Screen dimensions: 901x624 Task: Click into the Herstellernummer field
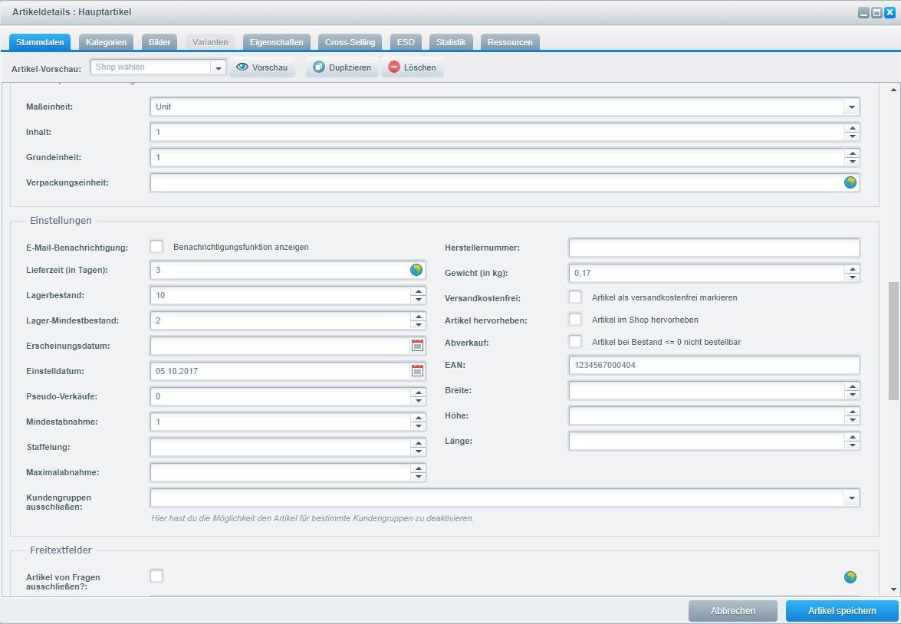(x=714, y=248)
